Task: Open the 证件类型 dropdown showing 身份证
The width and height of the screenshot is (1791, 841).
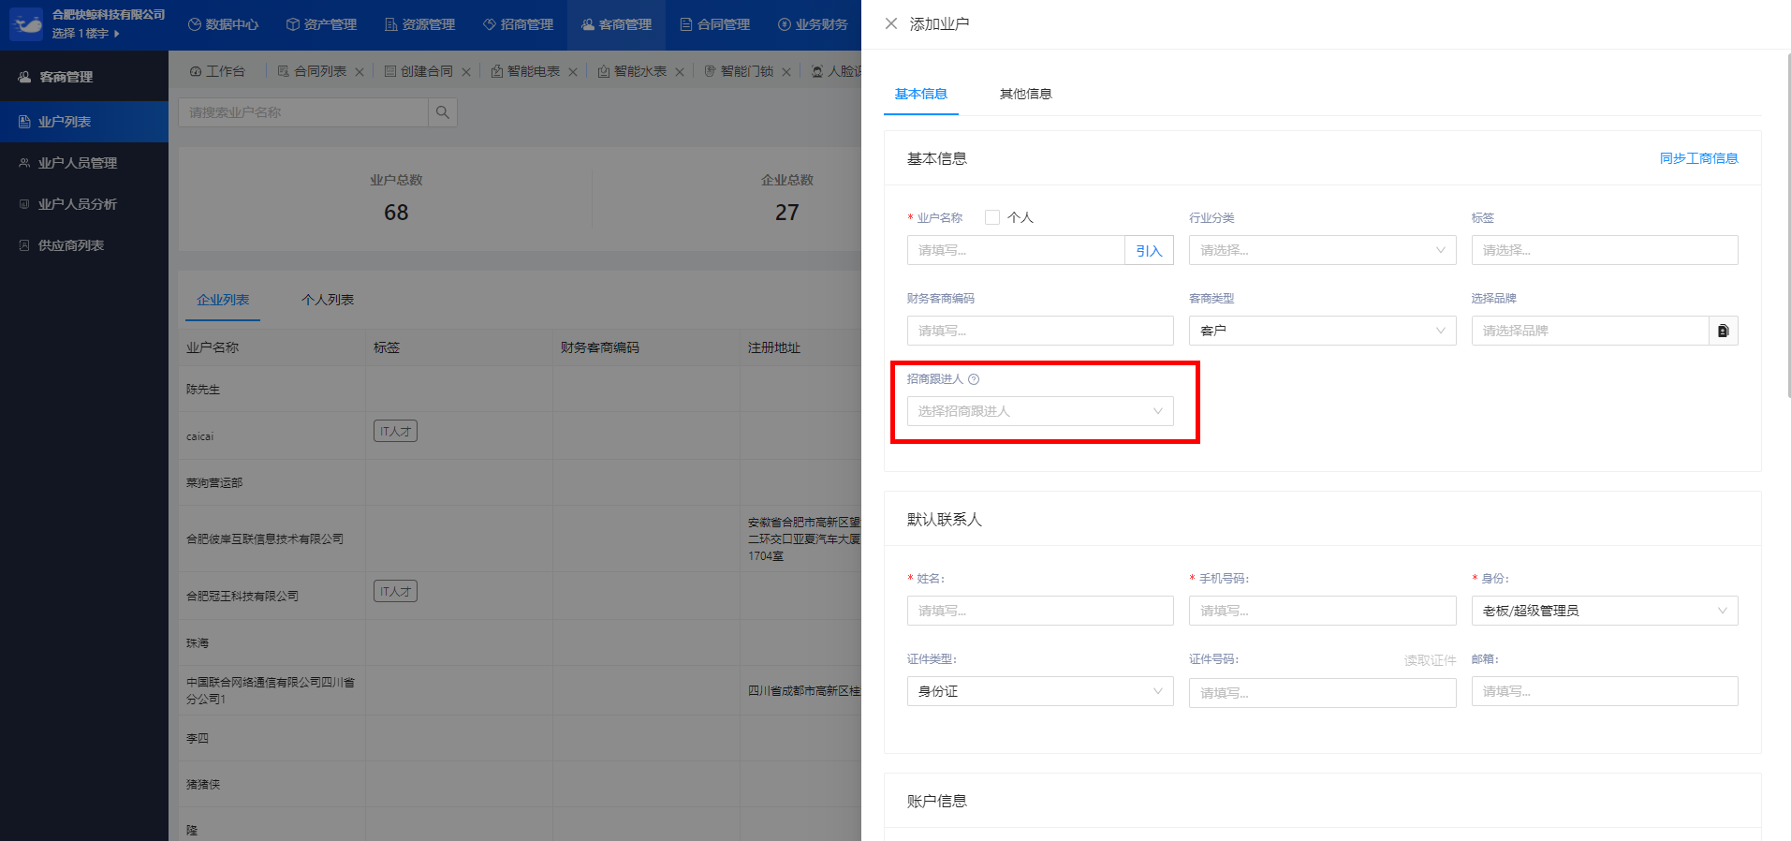Action: coord(1040,691)
